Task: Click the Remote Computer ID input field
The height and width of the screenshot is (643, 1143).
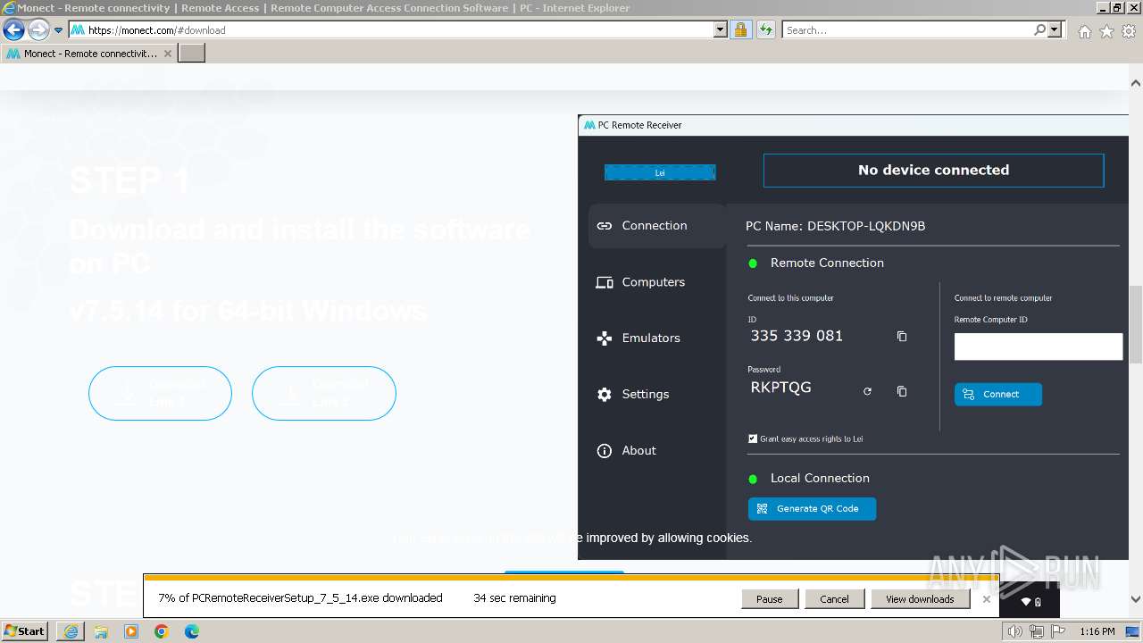Action: pos(1038,347)
